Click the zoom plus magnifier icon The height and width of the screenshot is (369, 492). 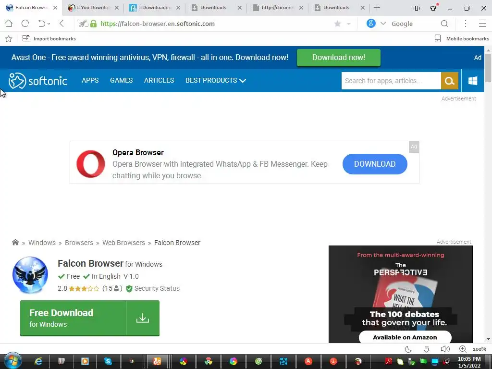pos(463,349)
